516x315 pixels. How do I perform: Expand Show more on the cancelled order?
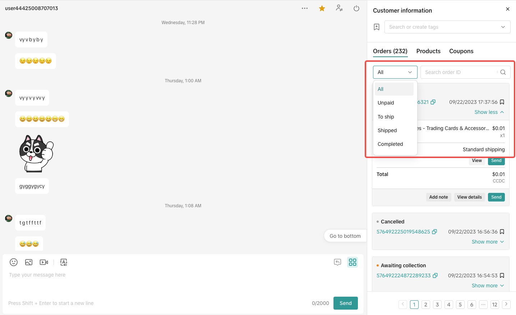coord(488,242)
